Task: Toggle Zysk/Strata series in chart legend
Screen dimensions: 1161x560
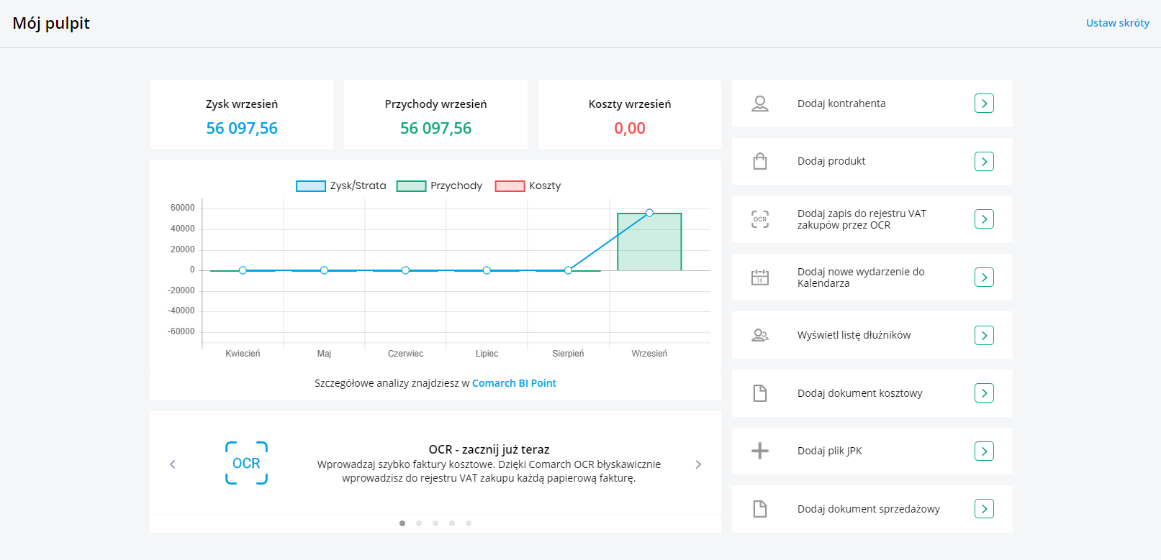Action: tap(341, 186)
